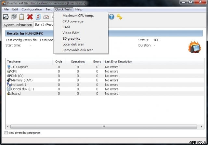Open the test selection checklist icon
208x145 pixels.
coord(38,17)
